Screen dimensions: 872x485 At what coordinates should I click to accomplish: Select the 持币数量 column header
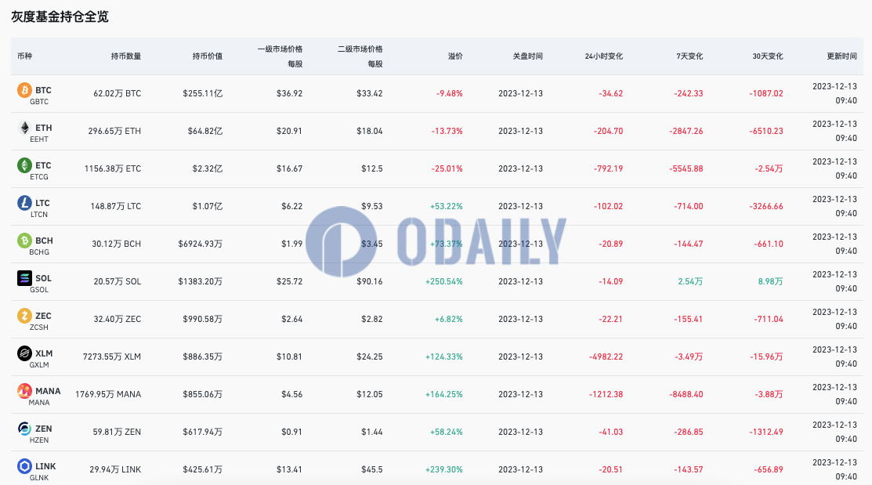pyautogui.click(x=125, y=56)
